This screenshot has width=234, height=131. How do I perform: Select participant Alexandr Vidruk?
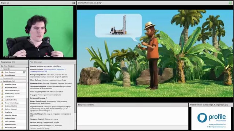pos(13,84)
